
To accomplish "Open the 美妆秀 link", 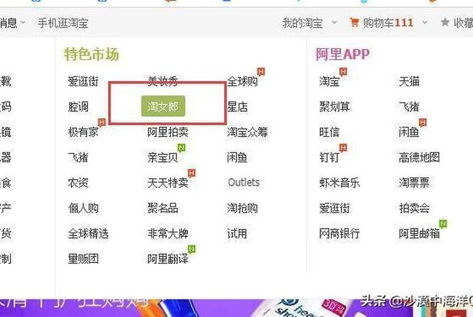I will click(x=163, y=82).
